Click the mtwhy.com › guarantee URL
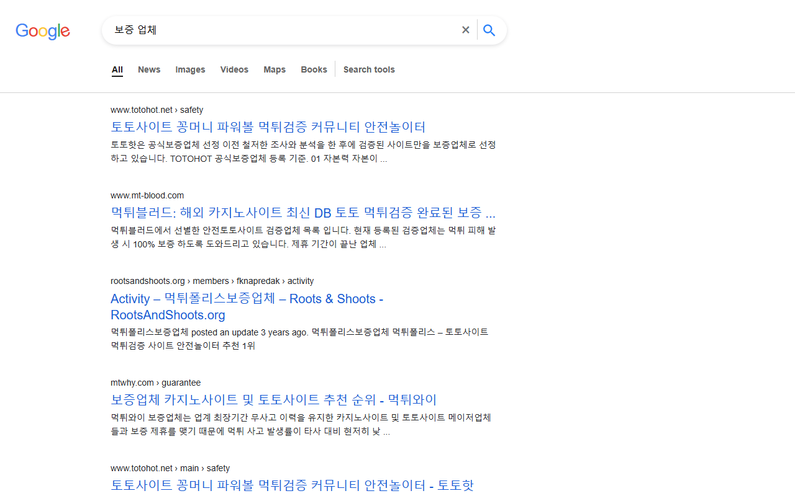 coord(156,383)
